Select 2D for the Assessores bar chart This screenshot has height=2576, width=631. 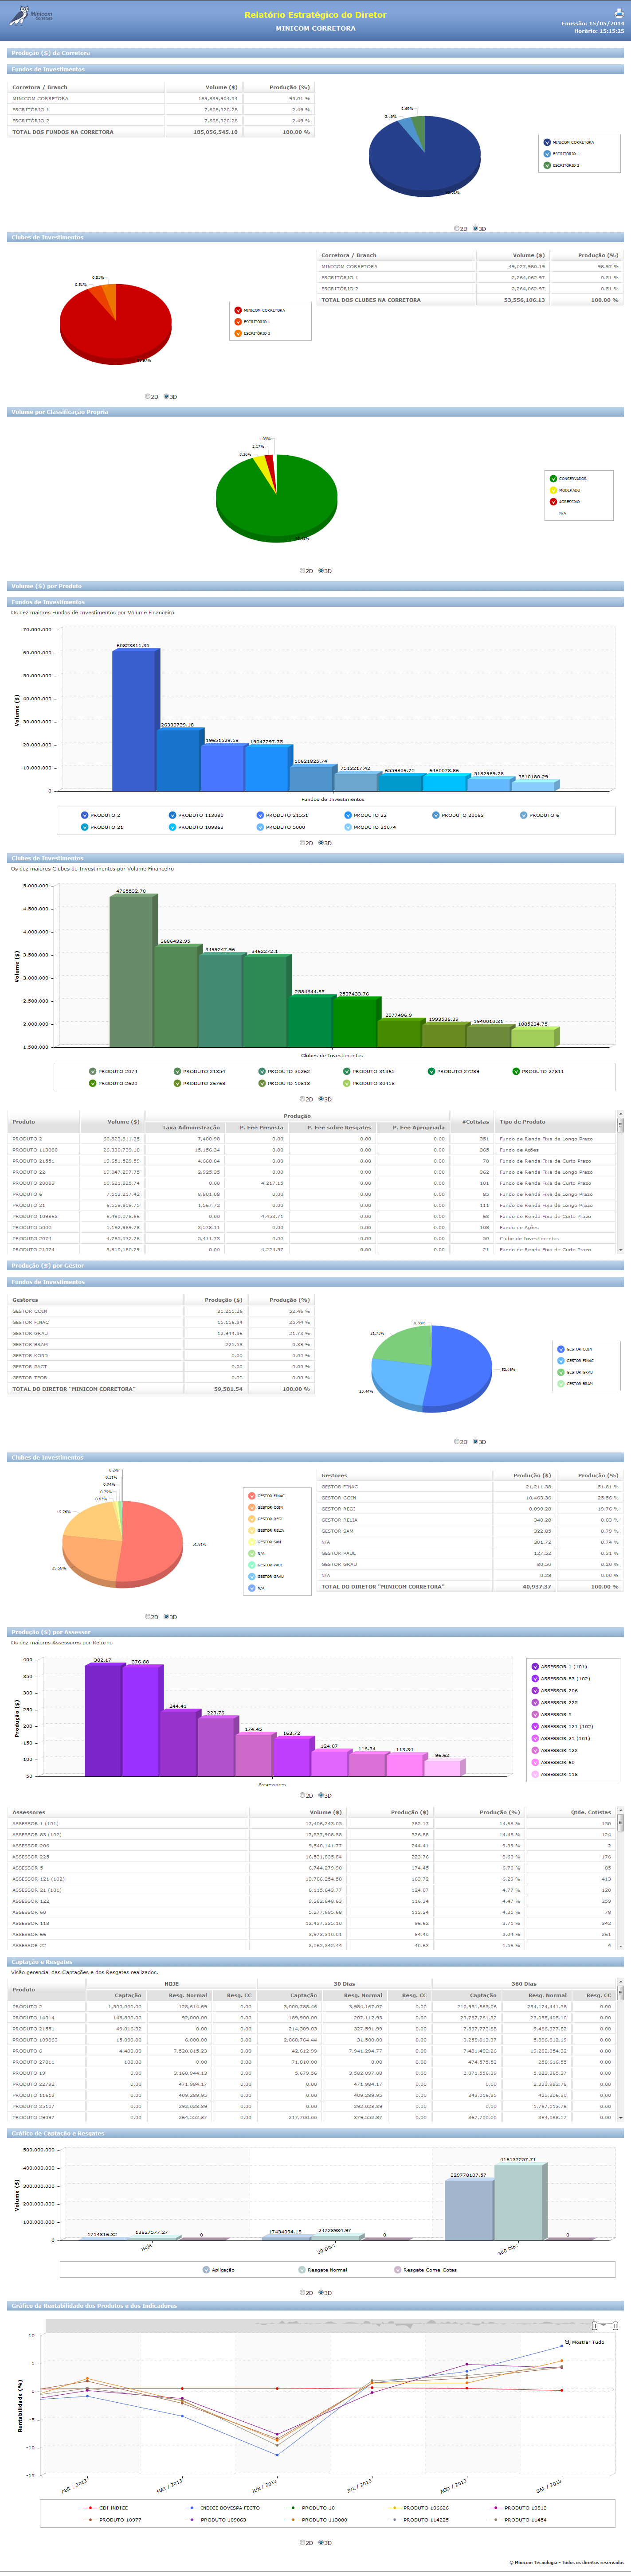[x=302, y=1795]
